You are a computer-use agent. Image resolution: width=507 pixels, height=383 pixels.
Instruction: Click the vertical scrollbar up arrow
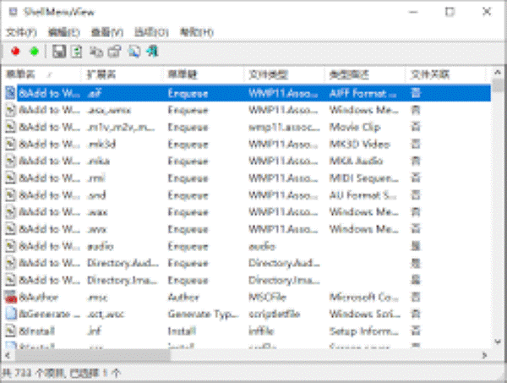click(x=498, y=73)
